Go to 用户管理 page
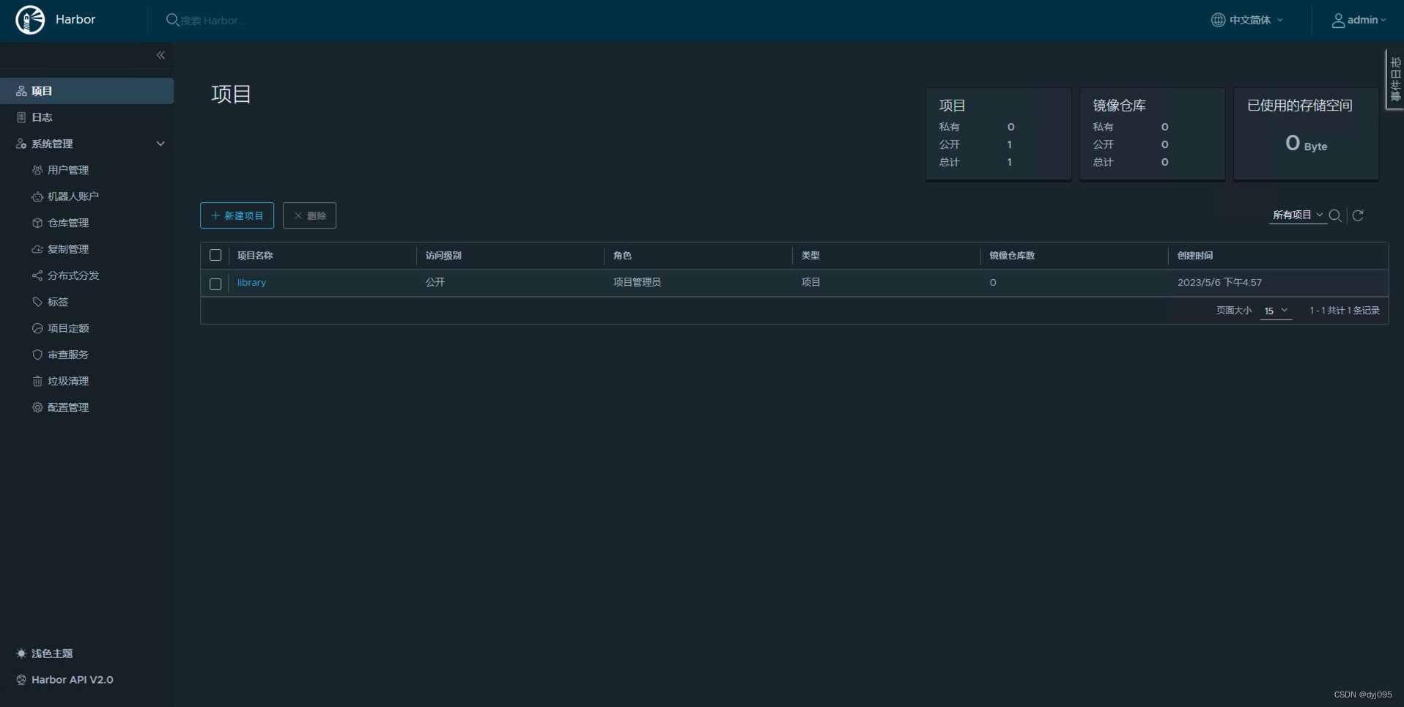Image resolution: width=1404 pixels, height=707 pixels. (68, 170)
